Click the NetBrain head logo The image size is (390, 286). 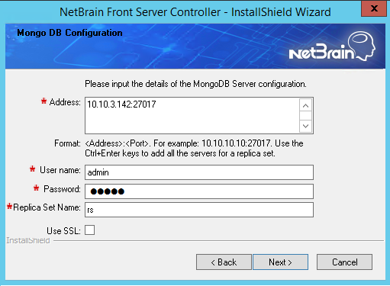pos(332,47)
